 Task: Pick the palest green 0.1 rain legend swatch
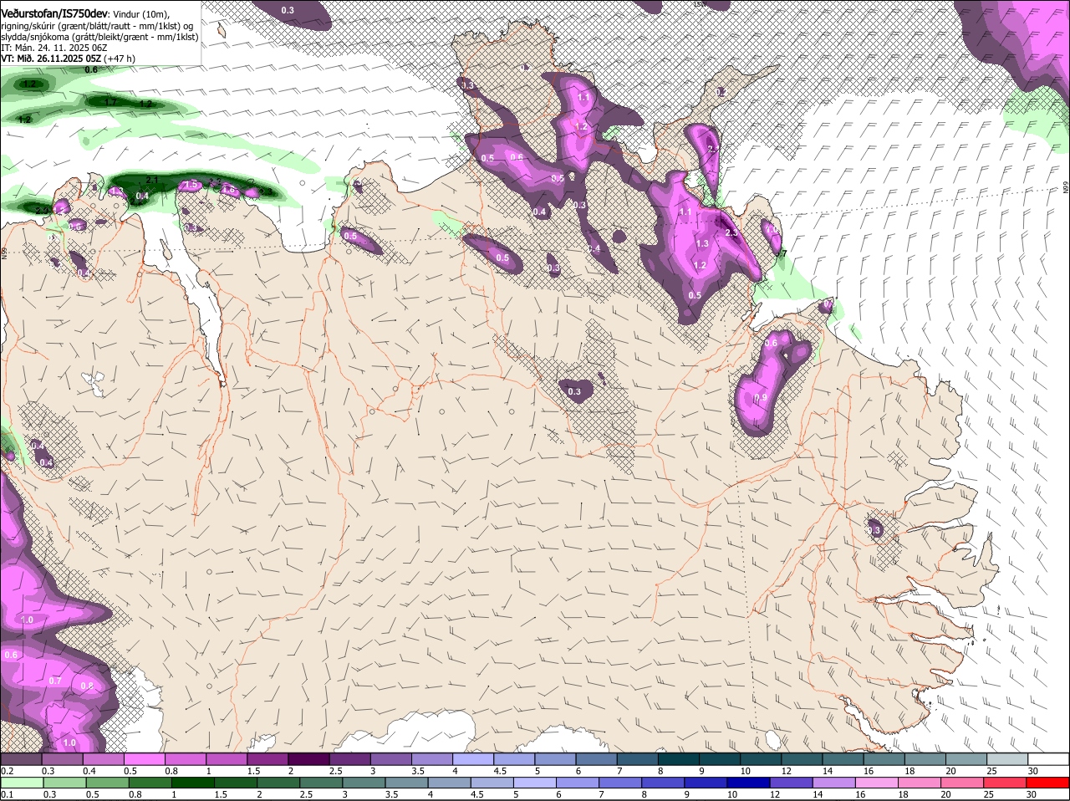21,783
